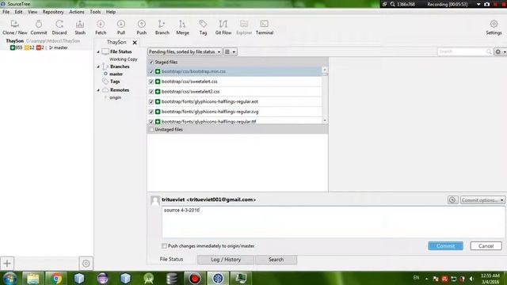
Task: Open the Tools menu
Action: (x=95, y=12)
